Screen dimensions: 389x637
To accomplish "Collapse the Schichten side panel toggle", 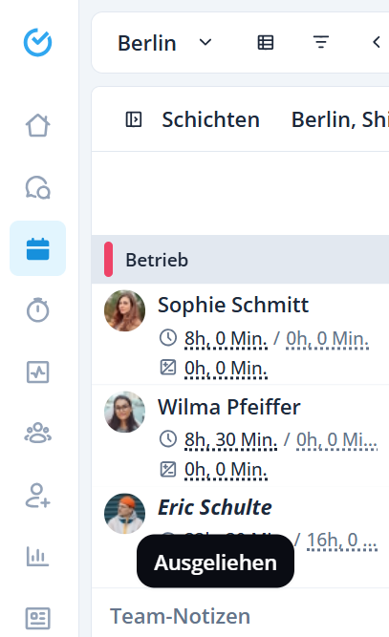I will point(134,119).
